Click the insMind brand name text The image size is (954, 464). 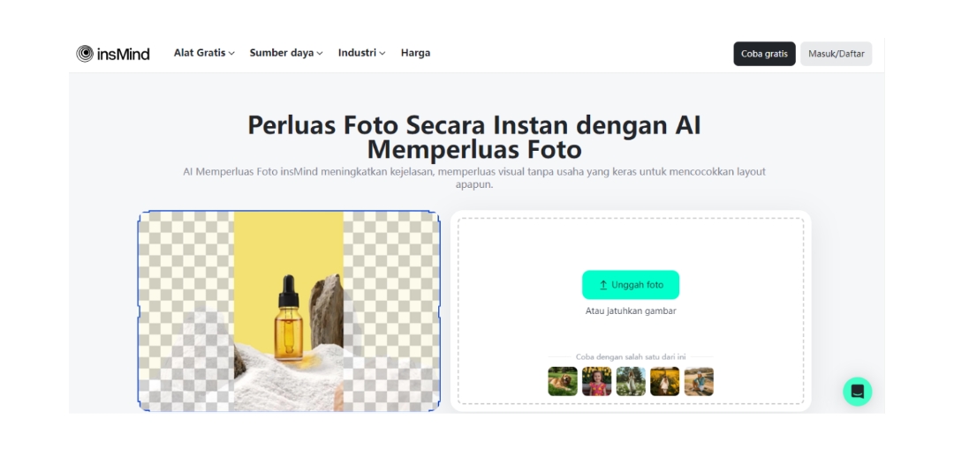(x=123, y=54)
